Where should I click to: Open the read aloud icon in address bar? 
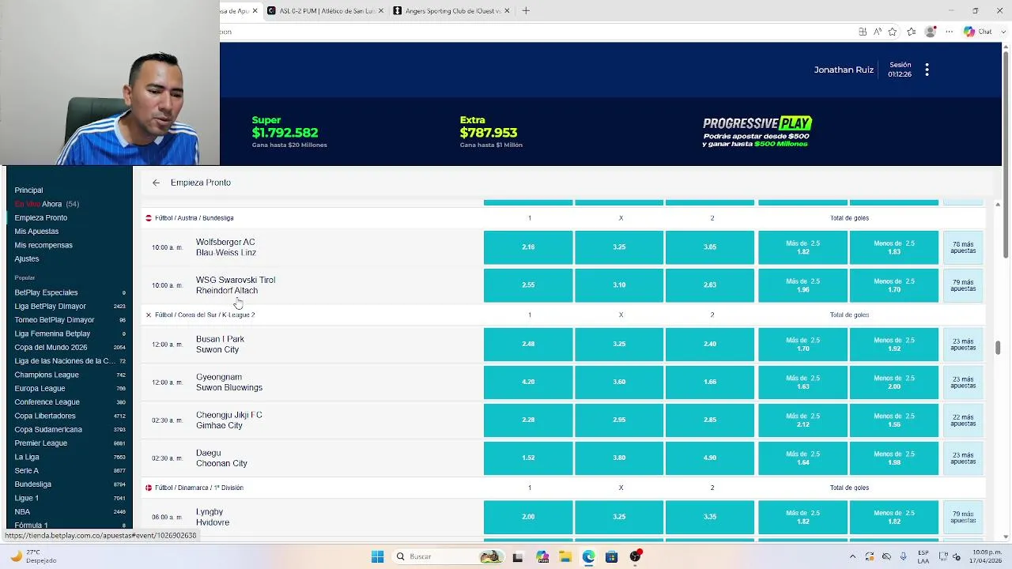pos(878,32)
